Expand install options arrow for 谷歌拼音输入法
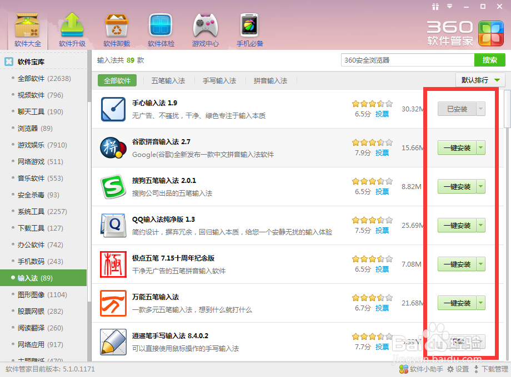Screen dimensions: 511x377 click(480, 147)
